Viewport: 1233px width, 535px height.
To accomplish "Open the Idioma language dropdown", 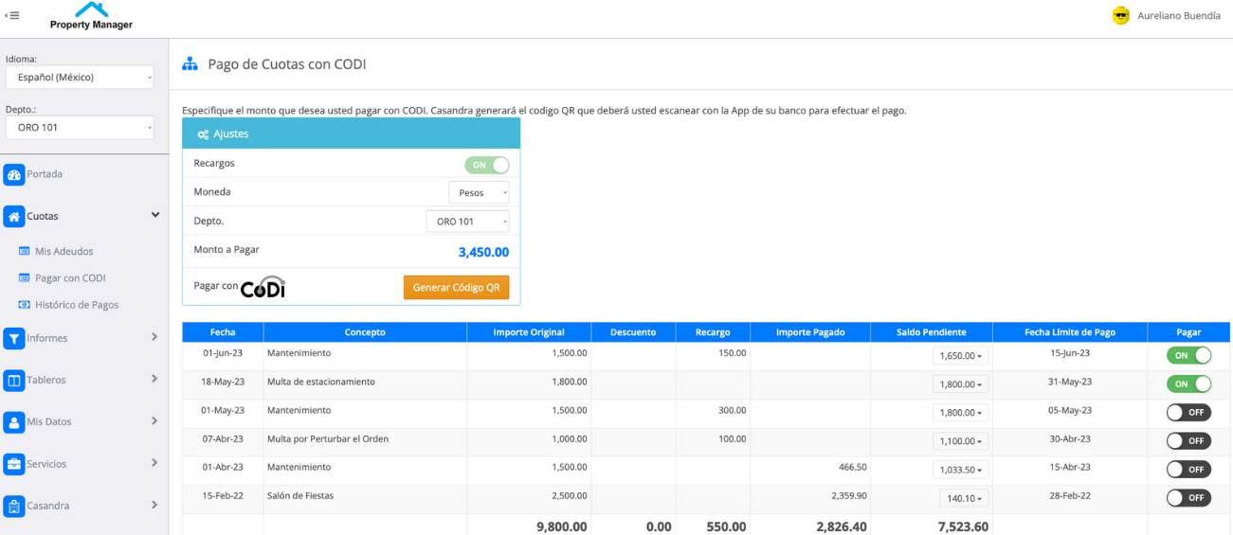I will pyautogui.click(x=80, y=78).
